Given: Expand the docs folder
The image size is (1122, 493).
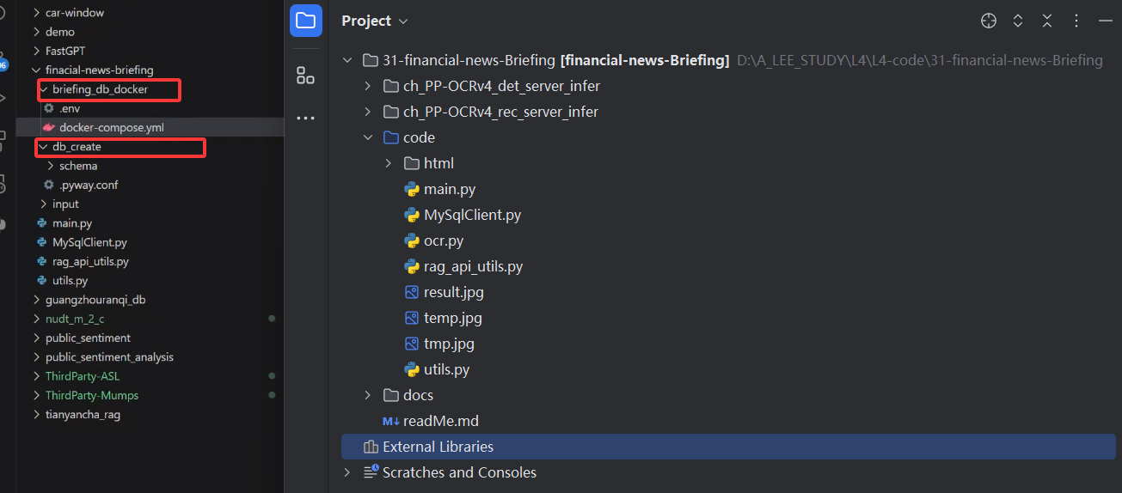Looking at the screenshot, I should coord(368,395).
